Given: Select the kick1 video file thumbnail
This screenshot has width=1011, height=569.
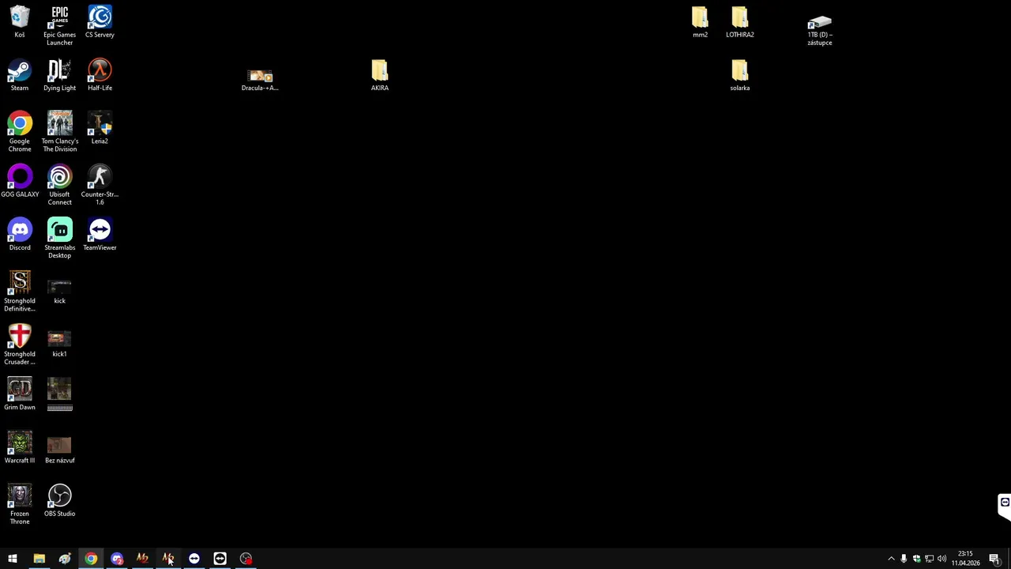Looking at the screenshot, I should point(59,343).
